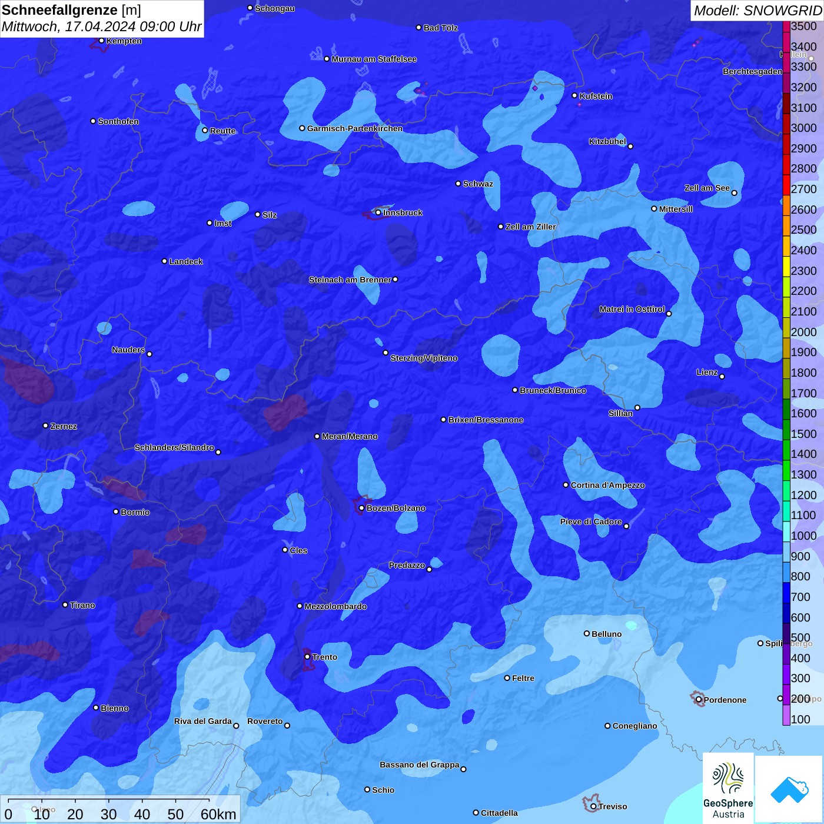Click the date 'Mittwoch, 17.04.2024 09:00 Uhr'

(x=101, y=26)
